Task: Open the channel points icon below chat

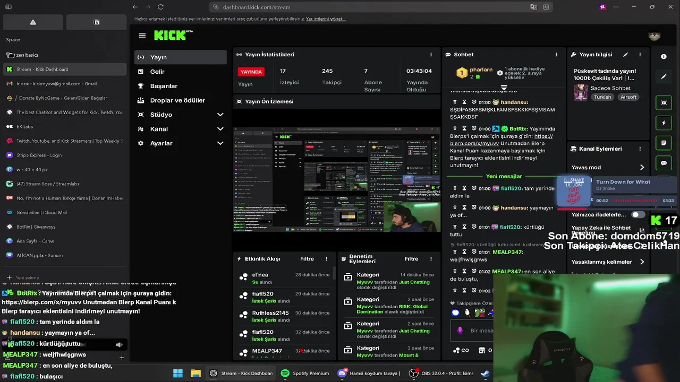Action: pos(460,350)
